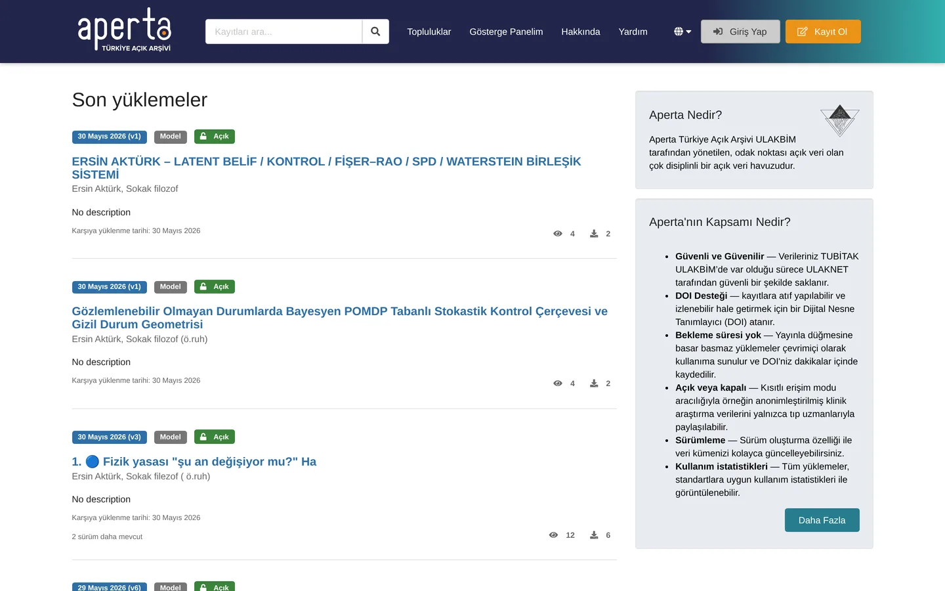Open the Topluluklar menu item
945x591 pixels.
(x=429, y=32)
